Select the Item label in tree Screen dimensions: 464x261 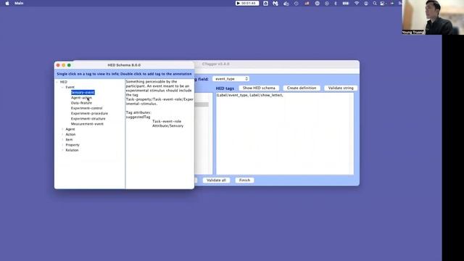(x=69, y=140)
